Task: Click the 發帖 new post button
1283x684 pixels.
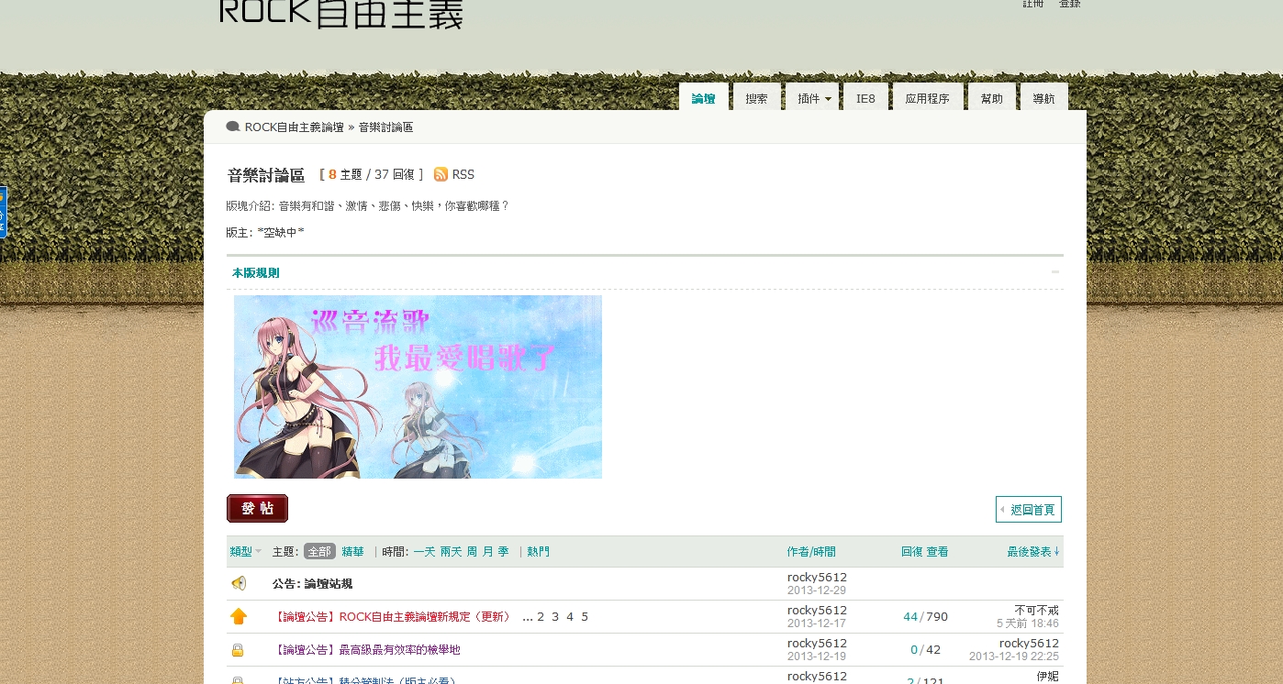Action: 258,509
